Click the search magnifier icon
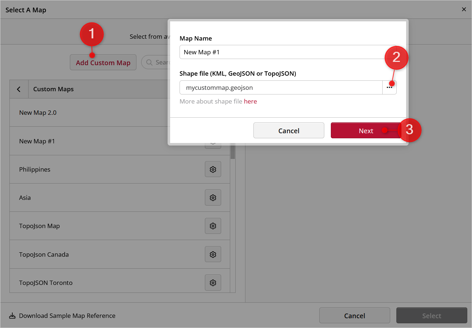The image size is (472, 328). (x=149, y=62)
